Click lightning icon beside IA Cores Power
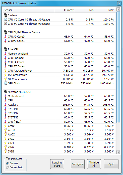The width and height of the screenshot is (123, 175). (5, 75)
